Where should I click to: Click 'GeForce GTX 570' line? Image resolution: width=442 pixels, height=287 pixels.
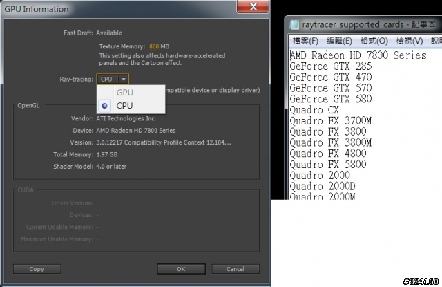click(331, 88)
